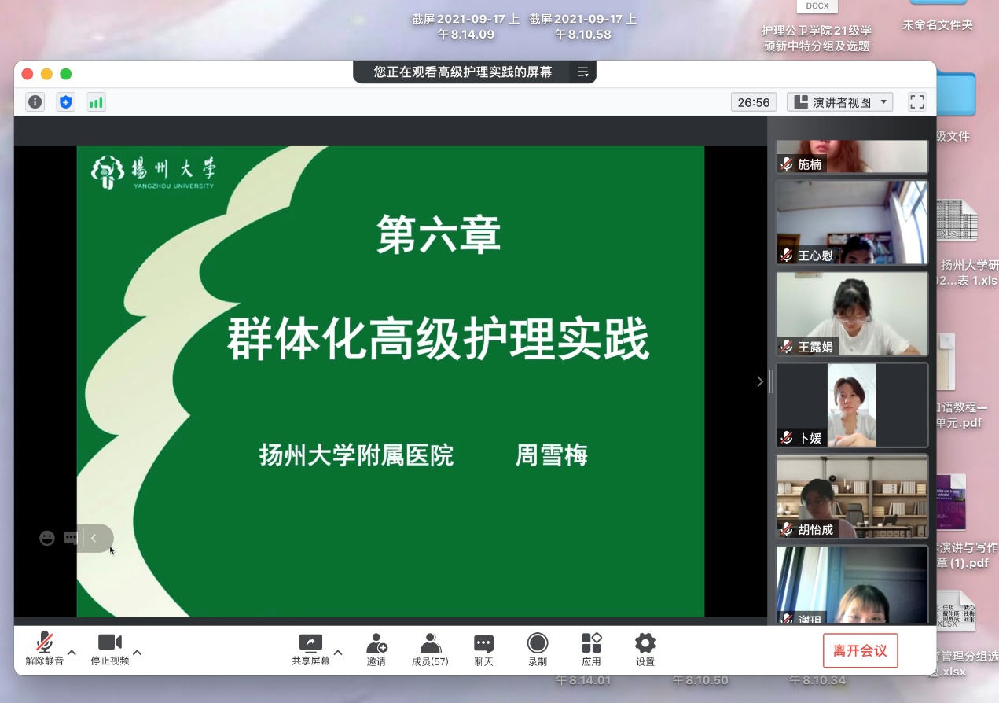Viewport: 999px width, 703px height.
Task: Enter full screen mode
Action: (916, 101)
